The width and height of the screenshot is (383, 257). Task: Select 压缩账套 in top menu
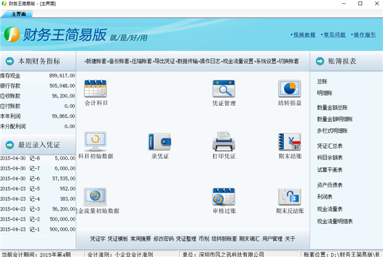pyautogui.click(x=142, y=61)
